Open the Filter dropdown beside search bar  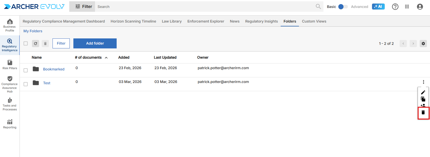point(83,7)
